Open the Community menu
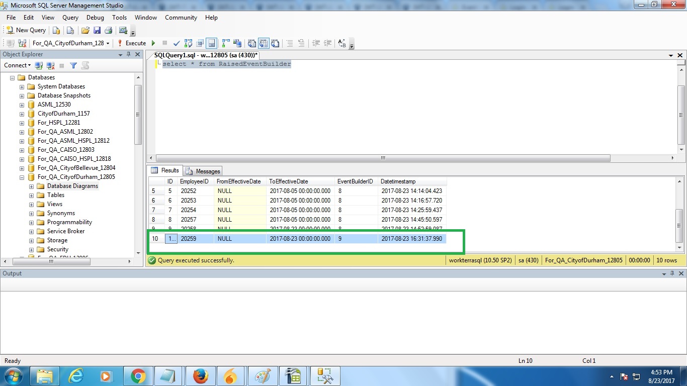 tap(181, 18)
